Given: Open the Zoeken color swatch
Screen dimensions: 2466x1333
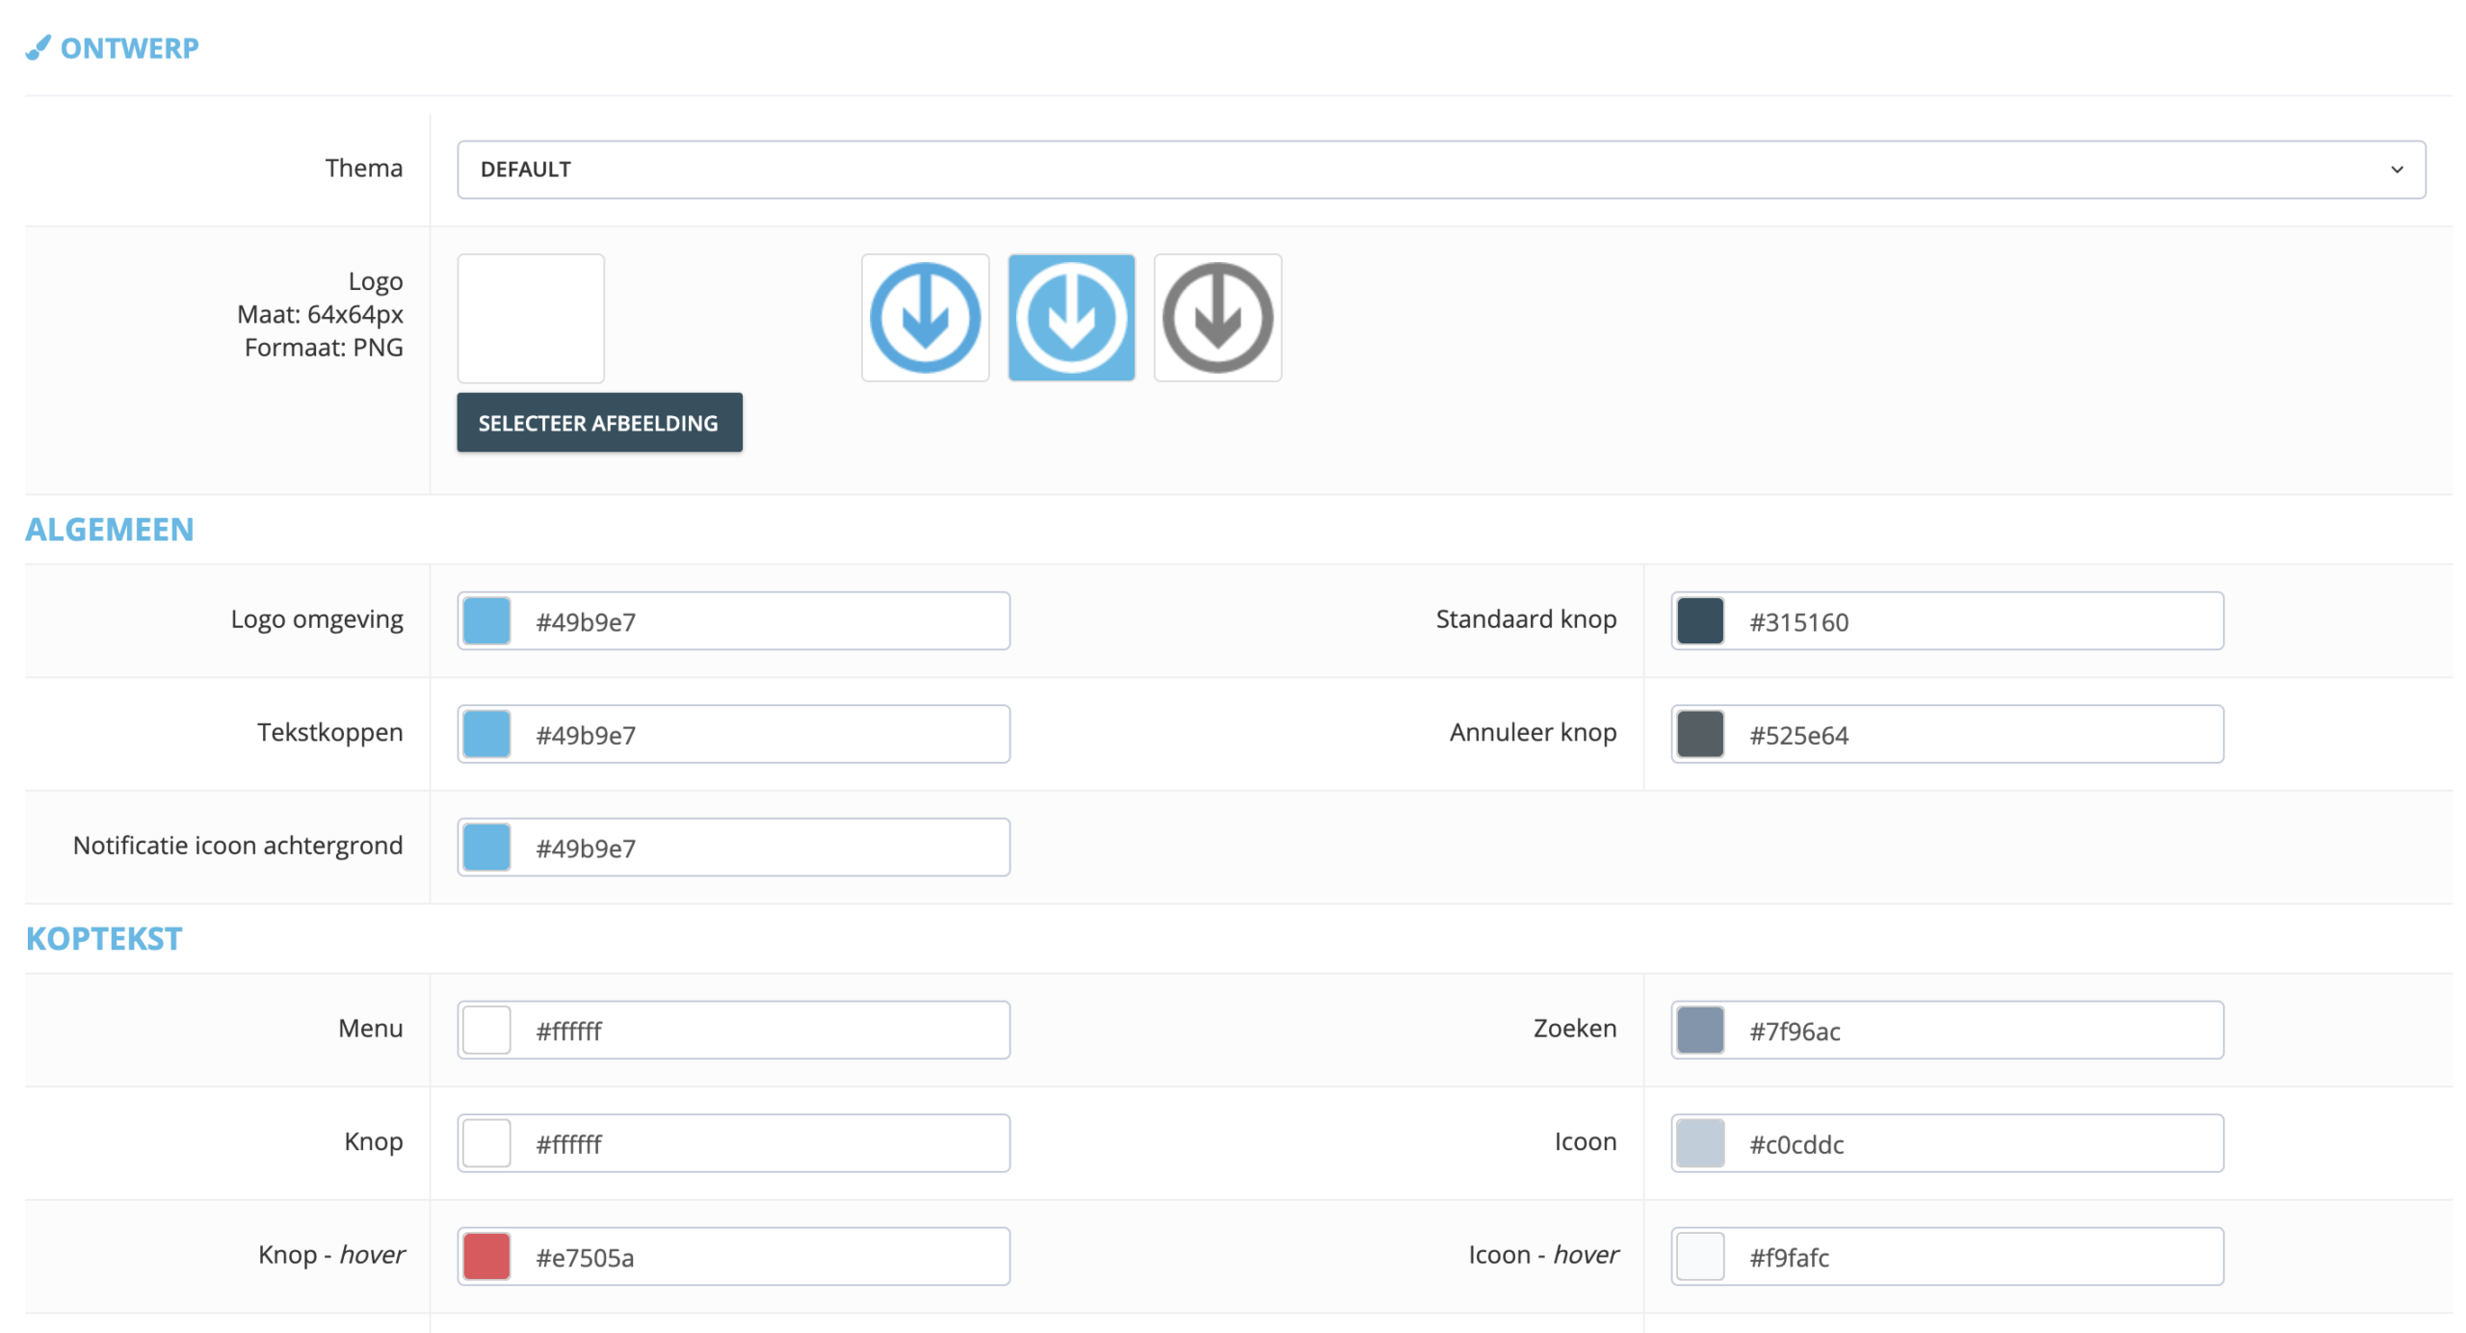Looking at the screenshot, I should tap(1699, 1031).
